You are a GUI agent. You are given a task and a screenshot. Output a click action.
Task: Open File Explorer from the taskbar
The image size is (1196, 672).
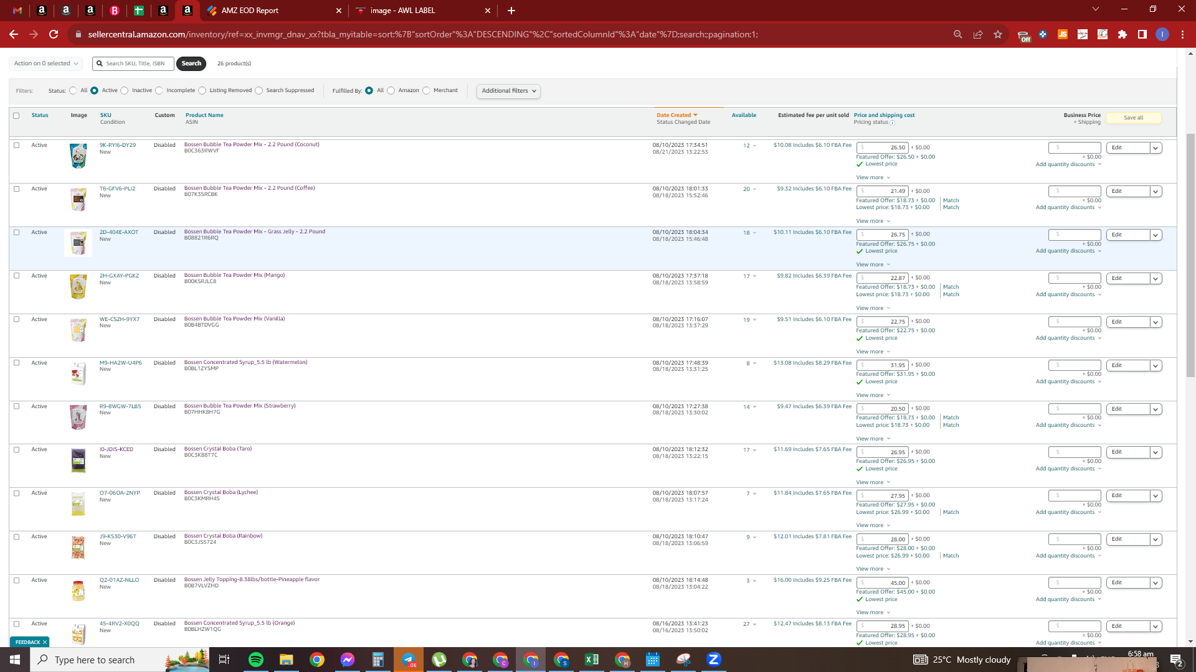(286, 660)
